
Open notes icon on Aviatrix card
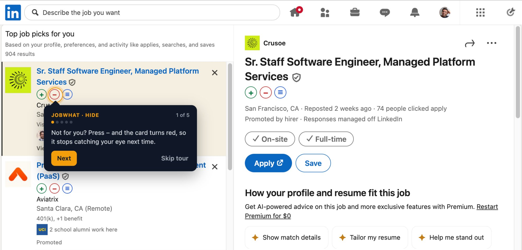[x=67, y=188]
